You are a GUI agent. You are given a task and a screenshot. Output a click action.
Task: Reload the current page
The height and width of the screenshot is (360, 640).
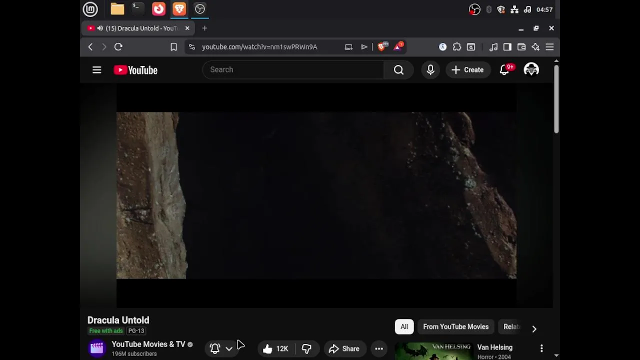[118, 47]
